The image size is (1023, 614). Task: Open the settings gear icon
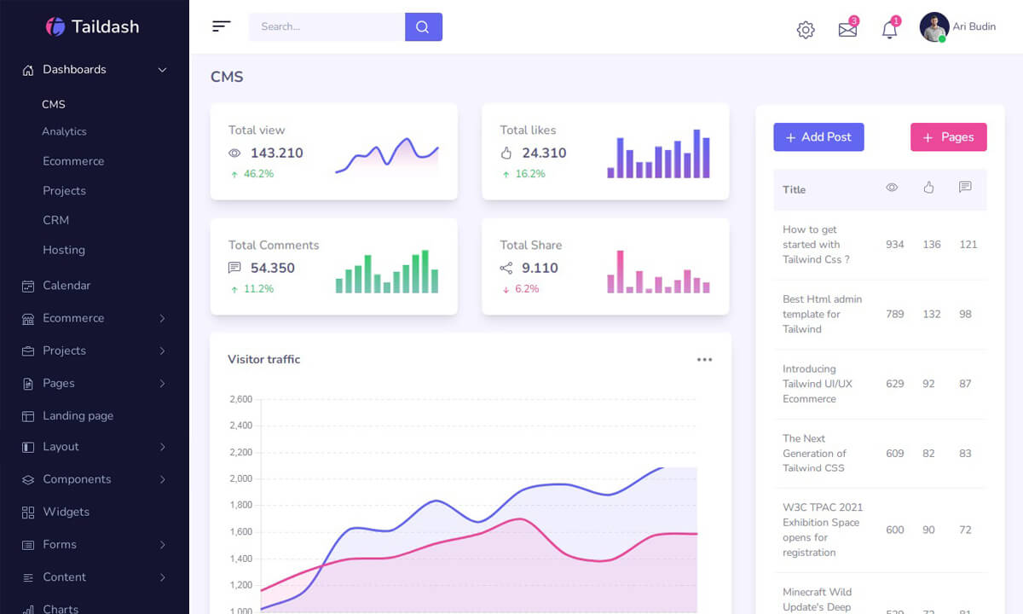pyautogui.click(x=805, y=30)
